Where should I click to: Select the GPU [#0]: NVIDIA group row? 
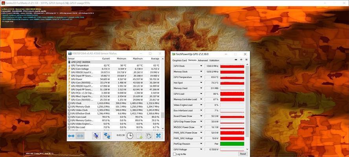[x=114, y=62]
